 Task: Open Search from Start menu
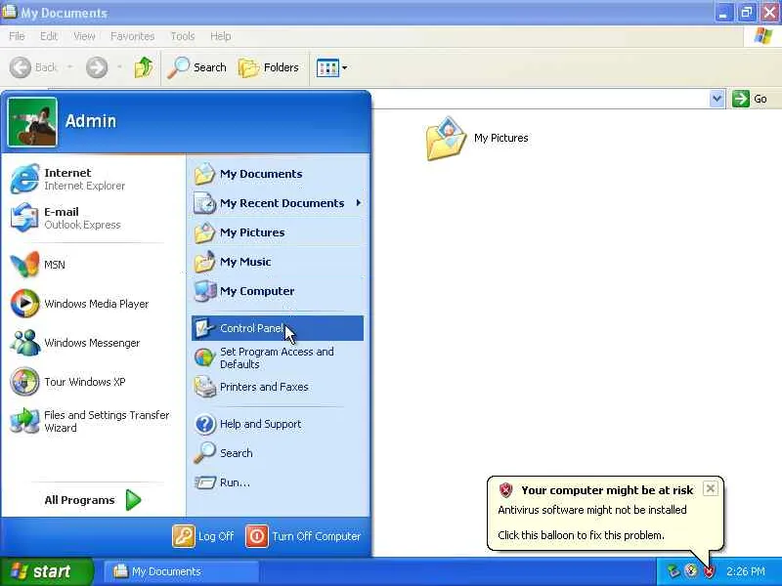(x=278, y=453)
